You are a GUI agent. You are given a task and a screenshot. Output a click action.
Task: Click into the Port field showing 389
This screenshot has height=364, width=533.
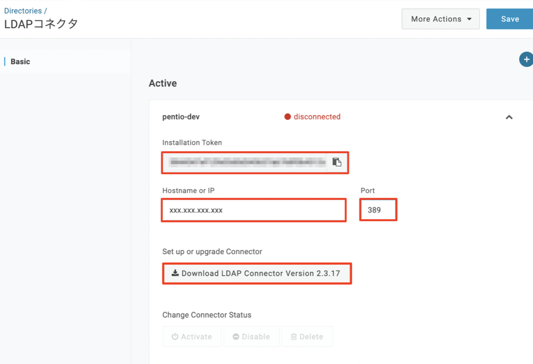tap(378, 210)
